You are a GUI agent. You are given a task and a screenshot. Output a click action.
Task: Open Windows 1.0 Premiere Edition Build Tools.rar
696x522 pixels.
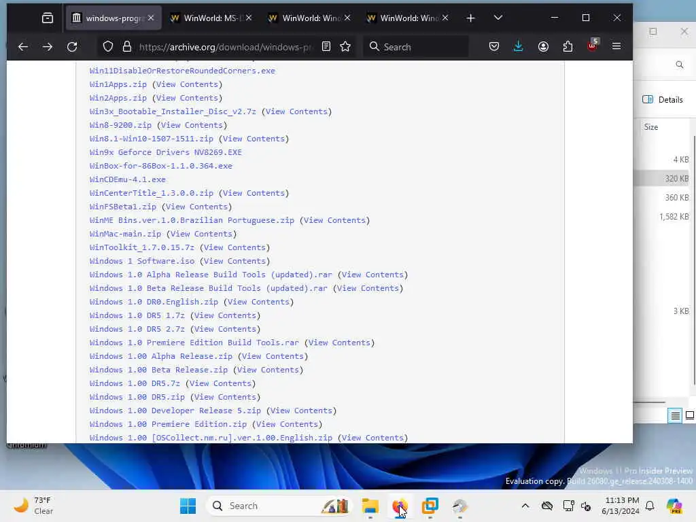[x=194, y=343]
